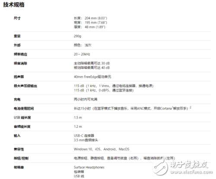Select the 尺寸 row label
This screenshot has height=179, width=216.
[17, 18]
